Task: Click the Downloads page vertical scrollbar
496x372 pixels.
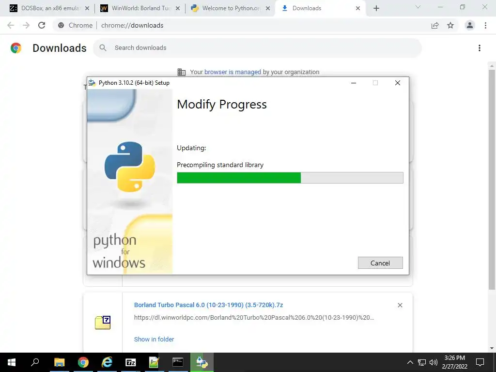Action: 492,179
